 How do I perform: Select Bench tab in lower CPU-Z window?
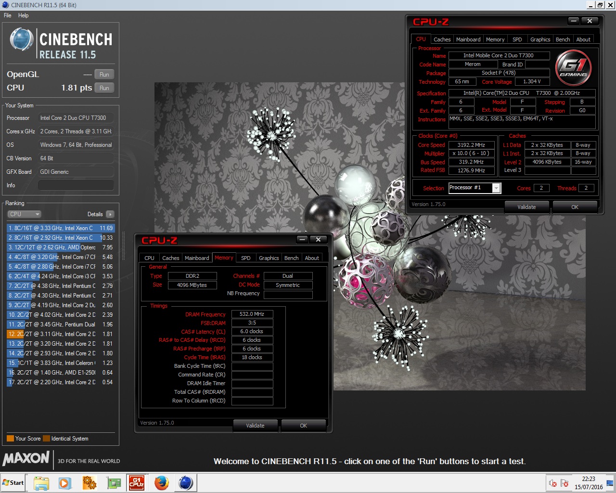point(291,258)
